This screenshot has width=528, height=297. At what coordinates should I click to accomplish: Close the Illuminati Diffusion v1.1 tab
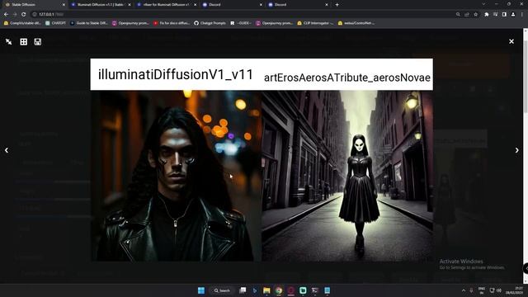coord(130,5)
